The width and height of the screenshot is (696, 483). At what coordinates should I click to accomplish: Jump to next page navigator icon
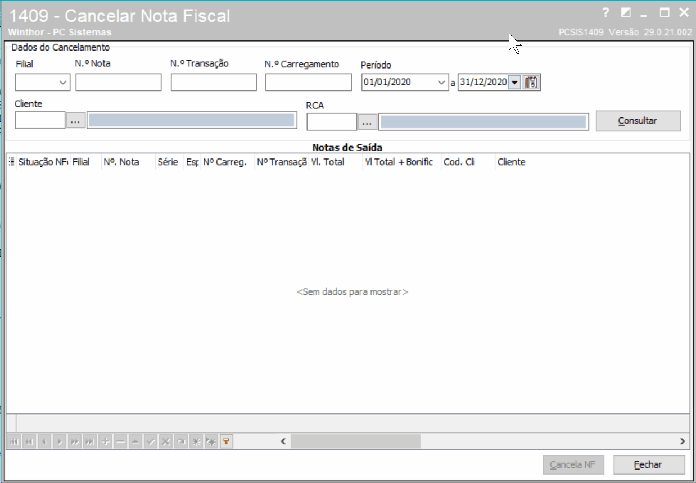pos(74,442)
